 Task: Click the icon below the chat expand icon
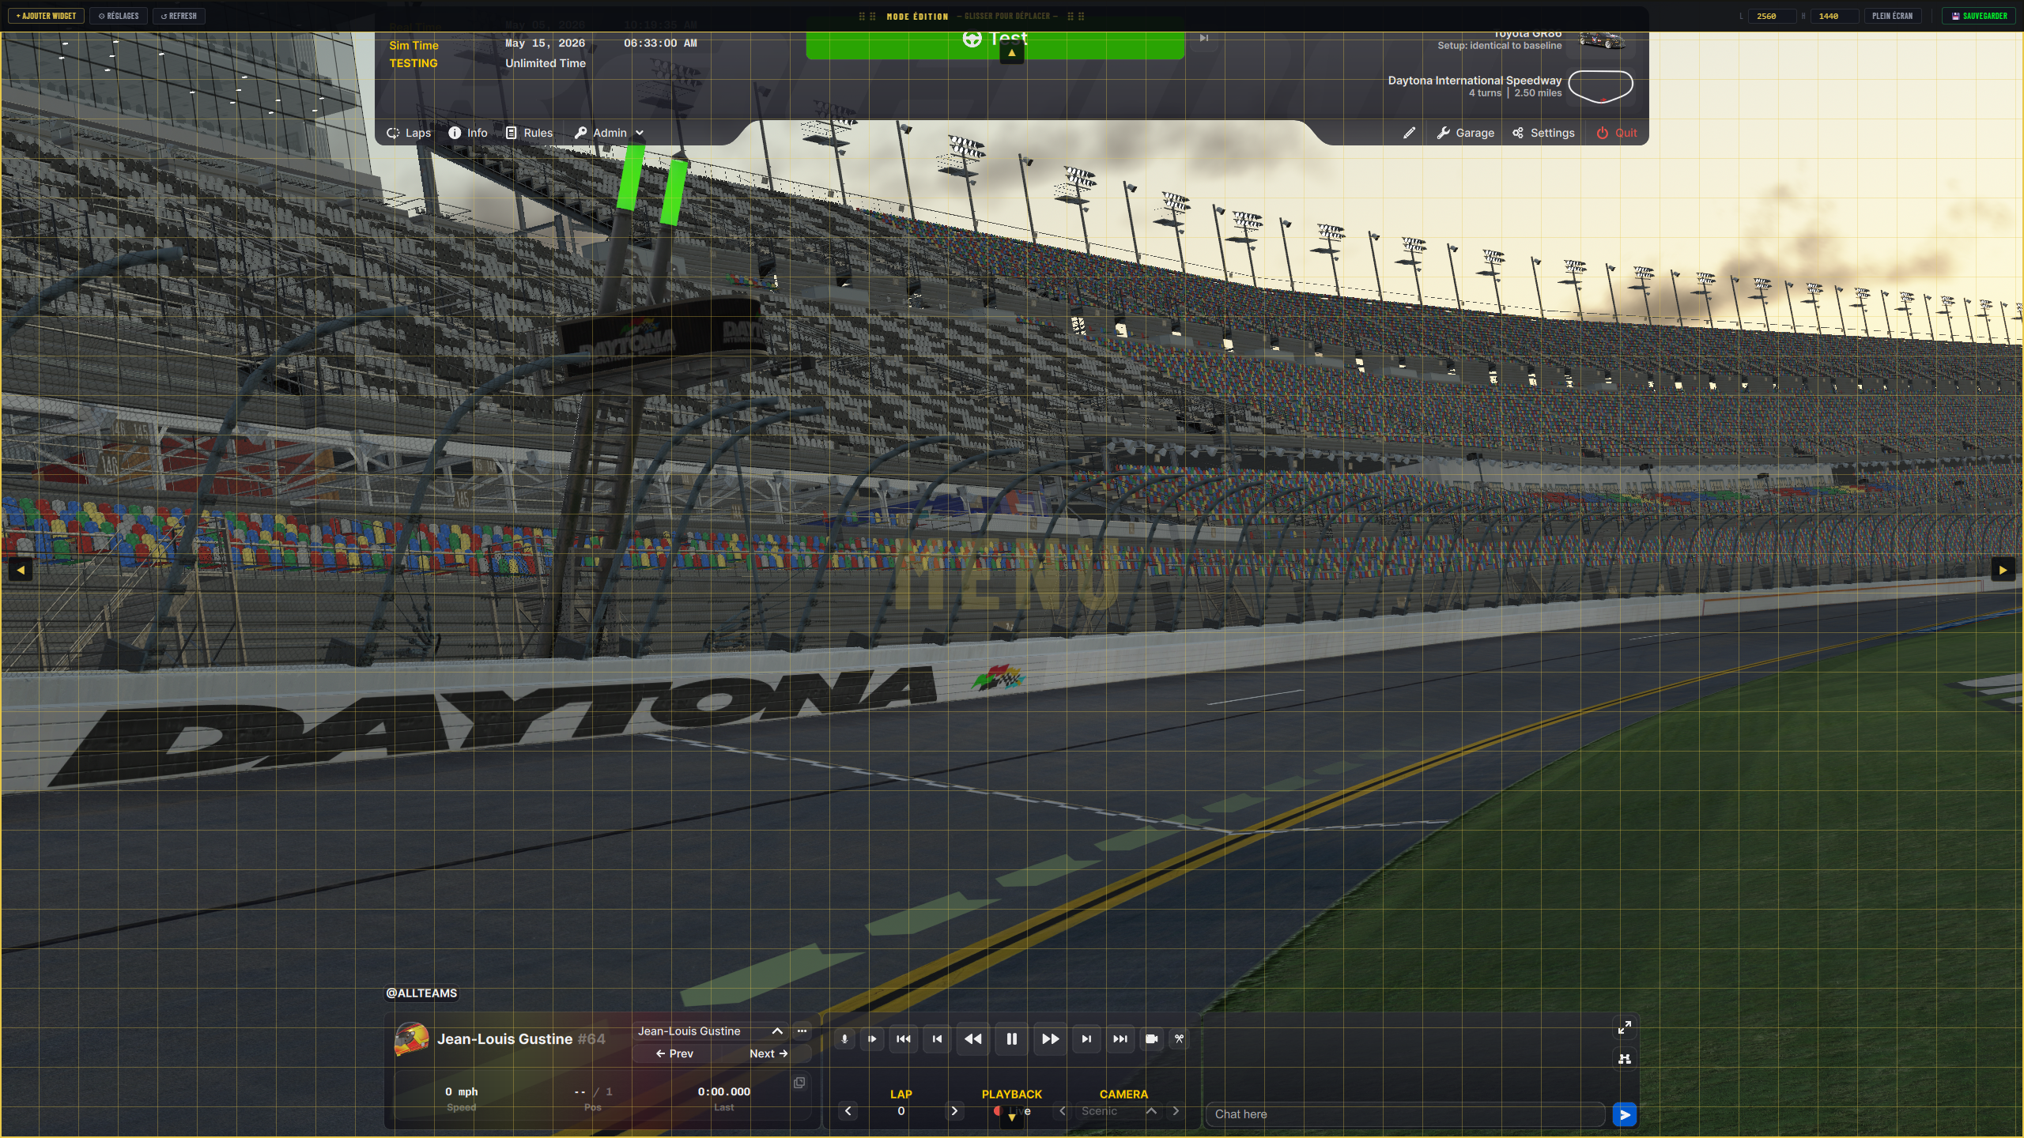1625,1059
